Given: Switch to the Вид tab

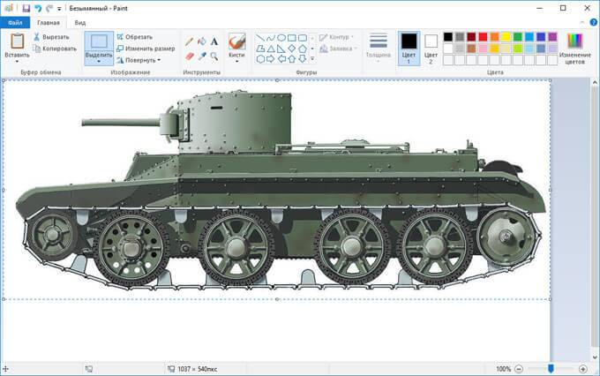Looking at the screenshot, I should (x=80, y=23).
